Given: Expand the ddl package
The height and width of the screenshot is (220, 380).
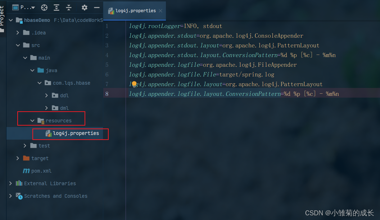Looking at the screenshot, I should tap(46, 95).
